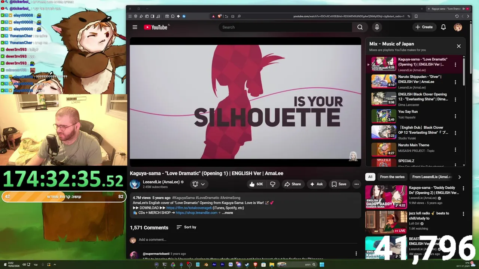Open options for jazz lofi radio
Screen dimensions: 479x269
click(463, 214)
